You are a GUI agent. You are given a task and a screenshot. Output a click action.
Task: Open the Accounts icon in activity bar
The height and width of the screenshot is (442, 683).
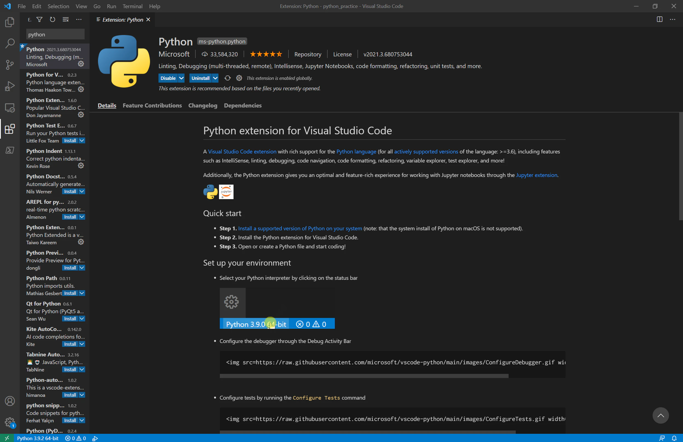[x=10, y=401]
